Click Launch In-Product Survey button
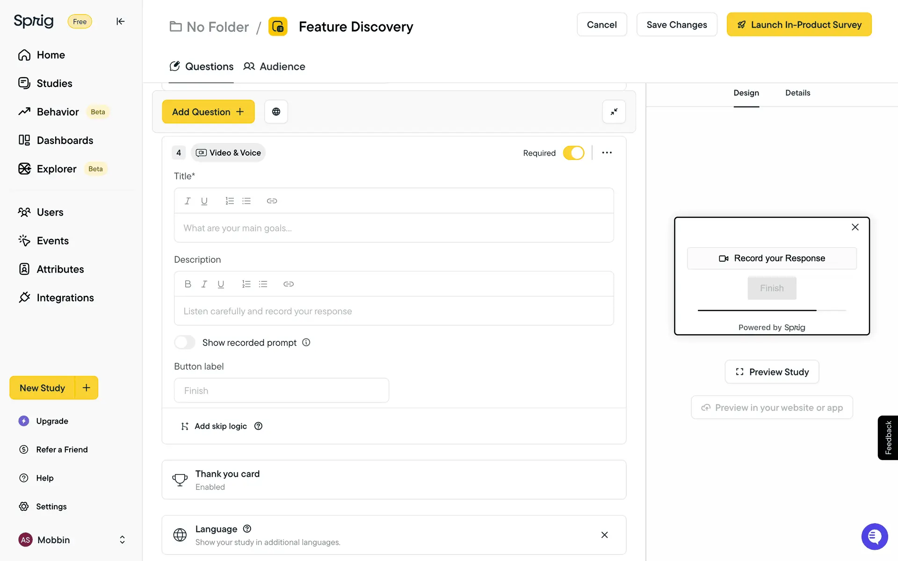This screenshot has width=898, height=561. 799,25
